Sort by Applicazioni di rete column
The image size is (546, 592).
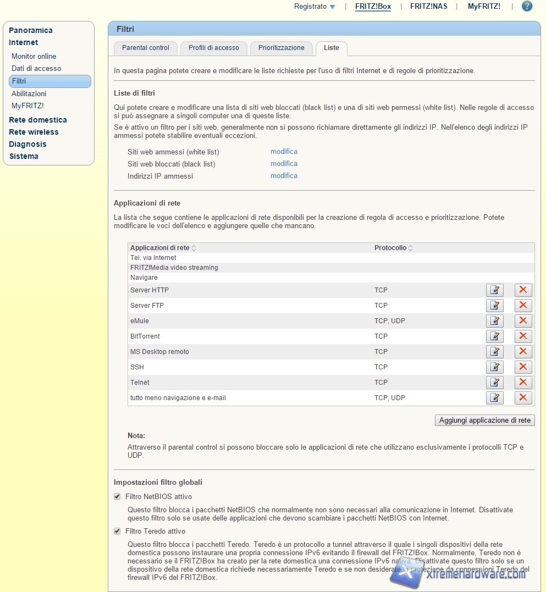click(163, 248)
